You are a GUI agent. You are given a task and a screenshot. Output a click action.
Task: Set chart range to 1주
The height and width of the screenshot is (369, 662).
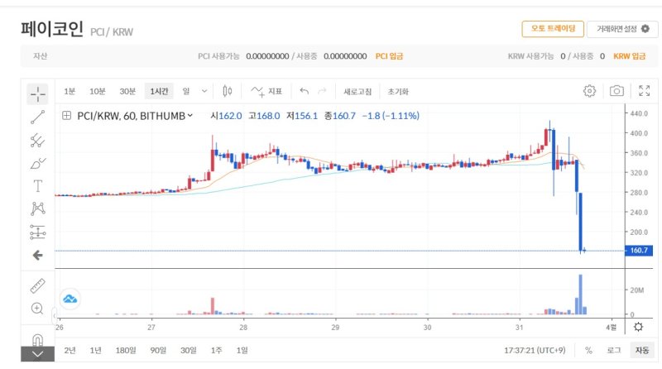[217, 351]
